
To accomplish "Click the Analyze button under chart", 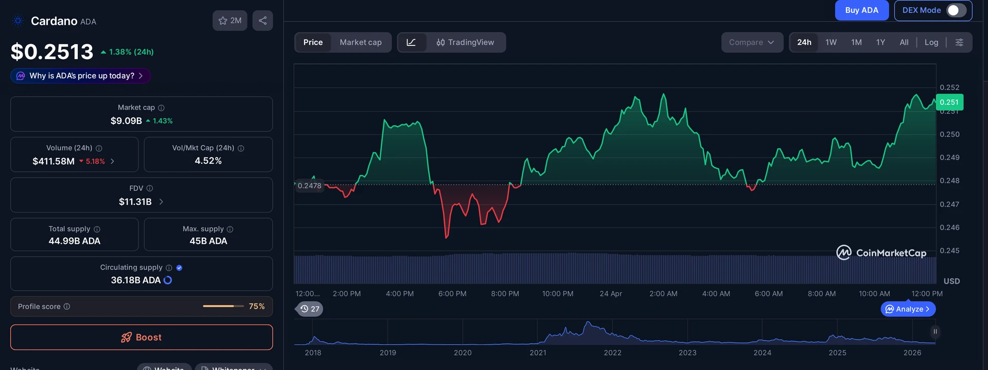I will pyautogui.click(x=908, y=309).
